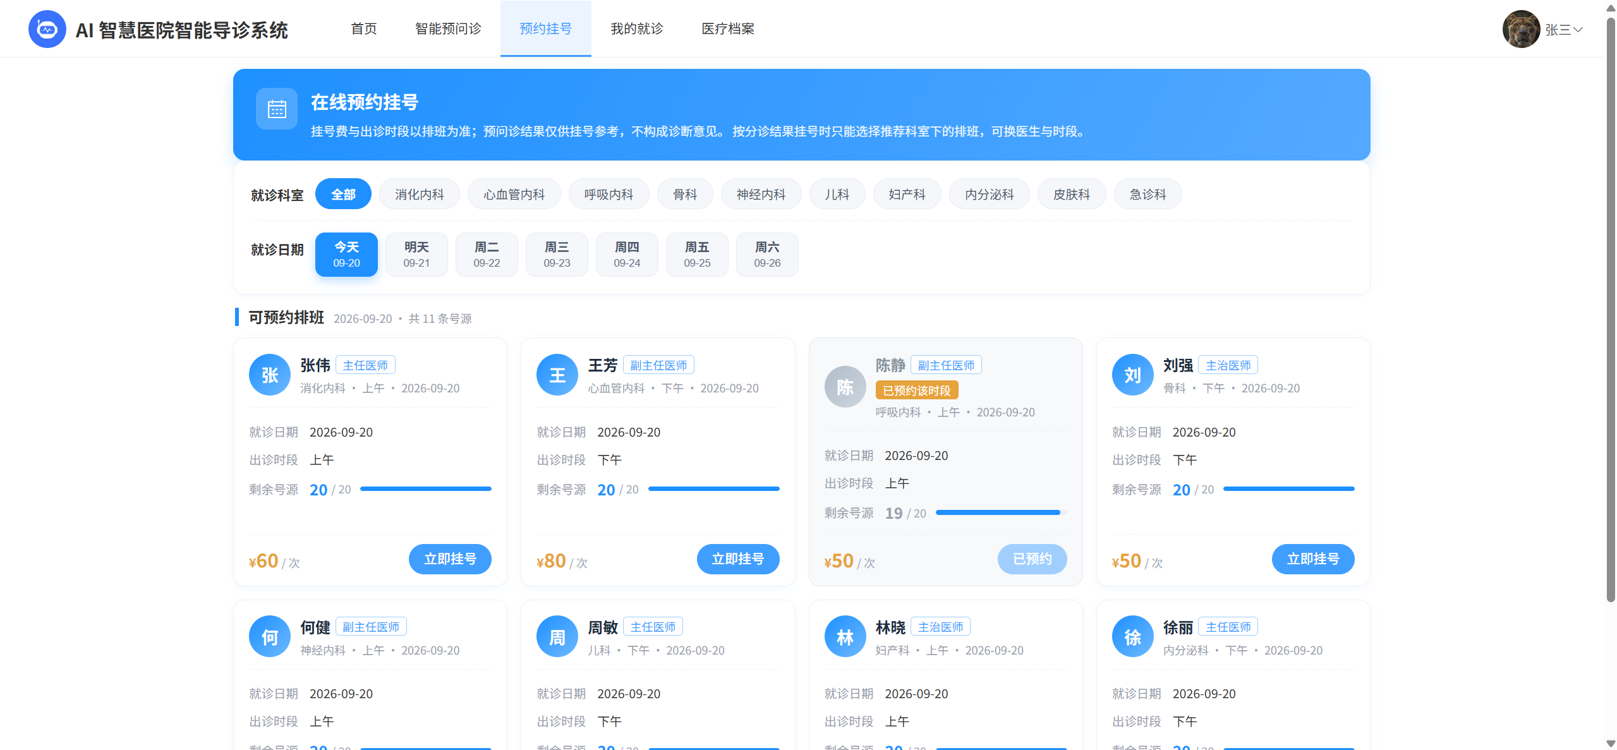1617x750 pixels.
Task: Click the ¥60 / 次 price
Action: pyautogui.click(x=274, y=561)
